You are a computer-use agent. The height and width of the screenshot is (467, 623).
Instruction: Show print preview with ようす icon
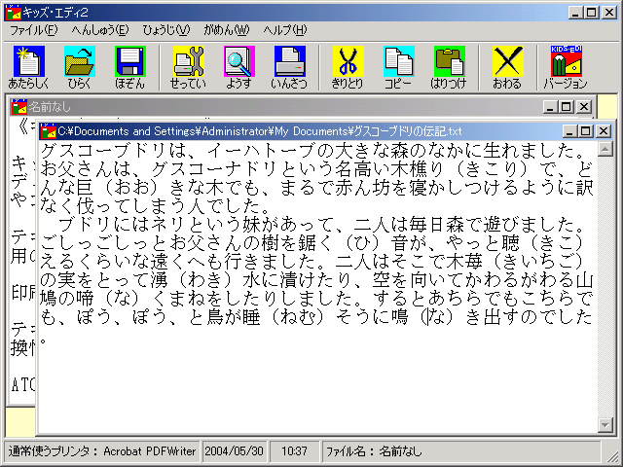click(x=238, y=67)
